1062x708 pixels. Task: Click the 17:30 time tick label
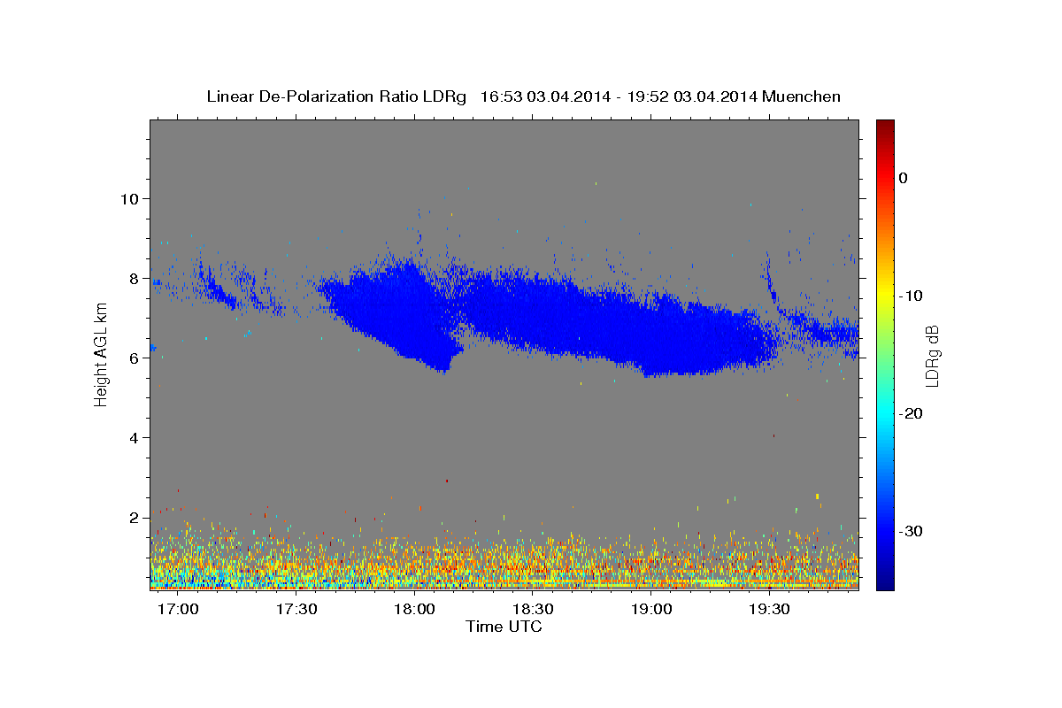(x=296, y=610)
